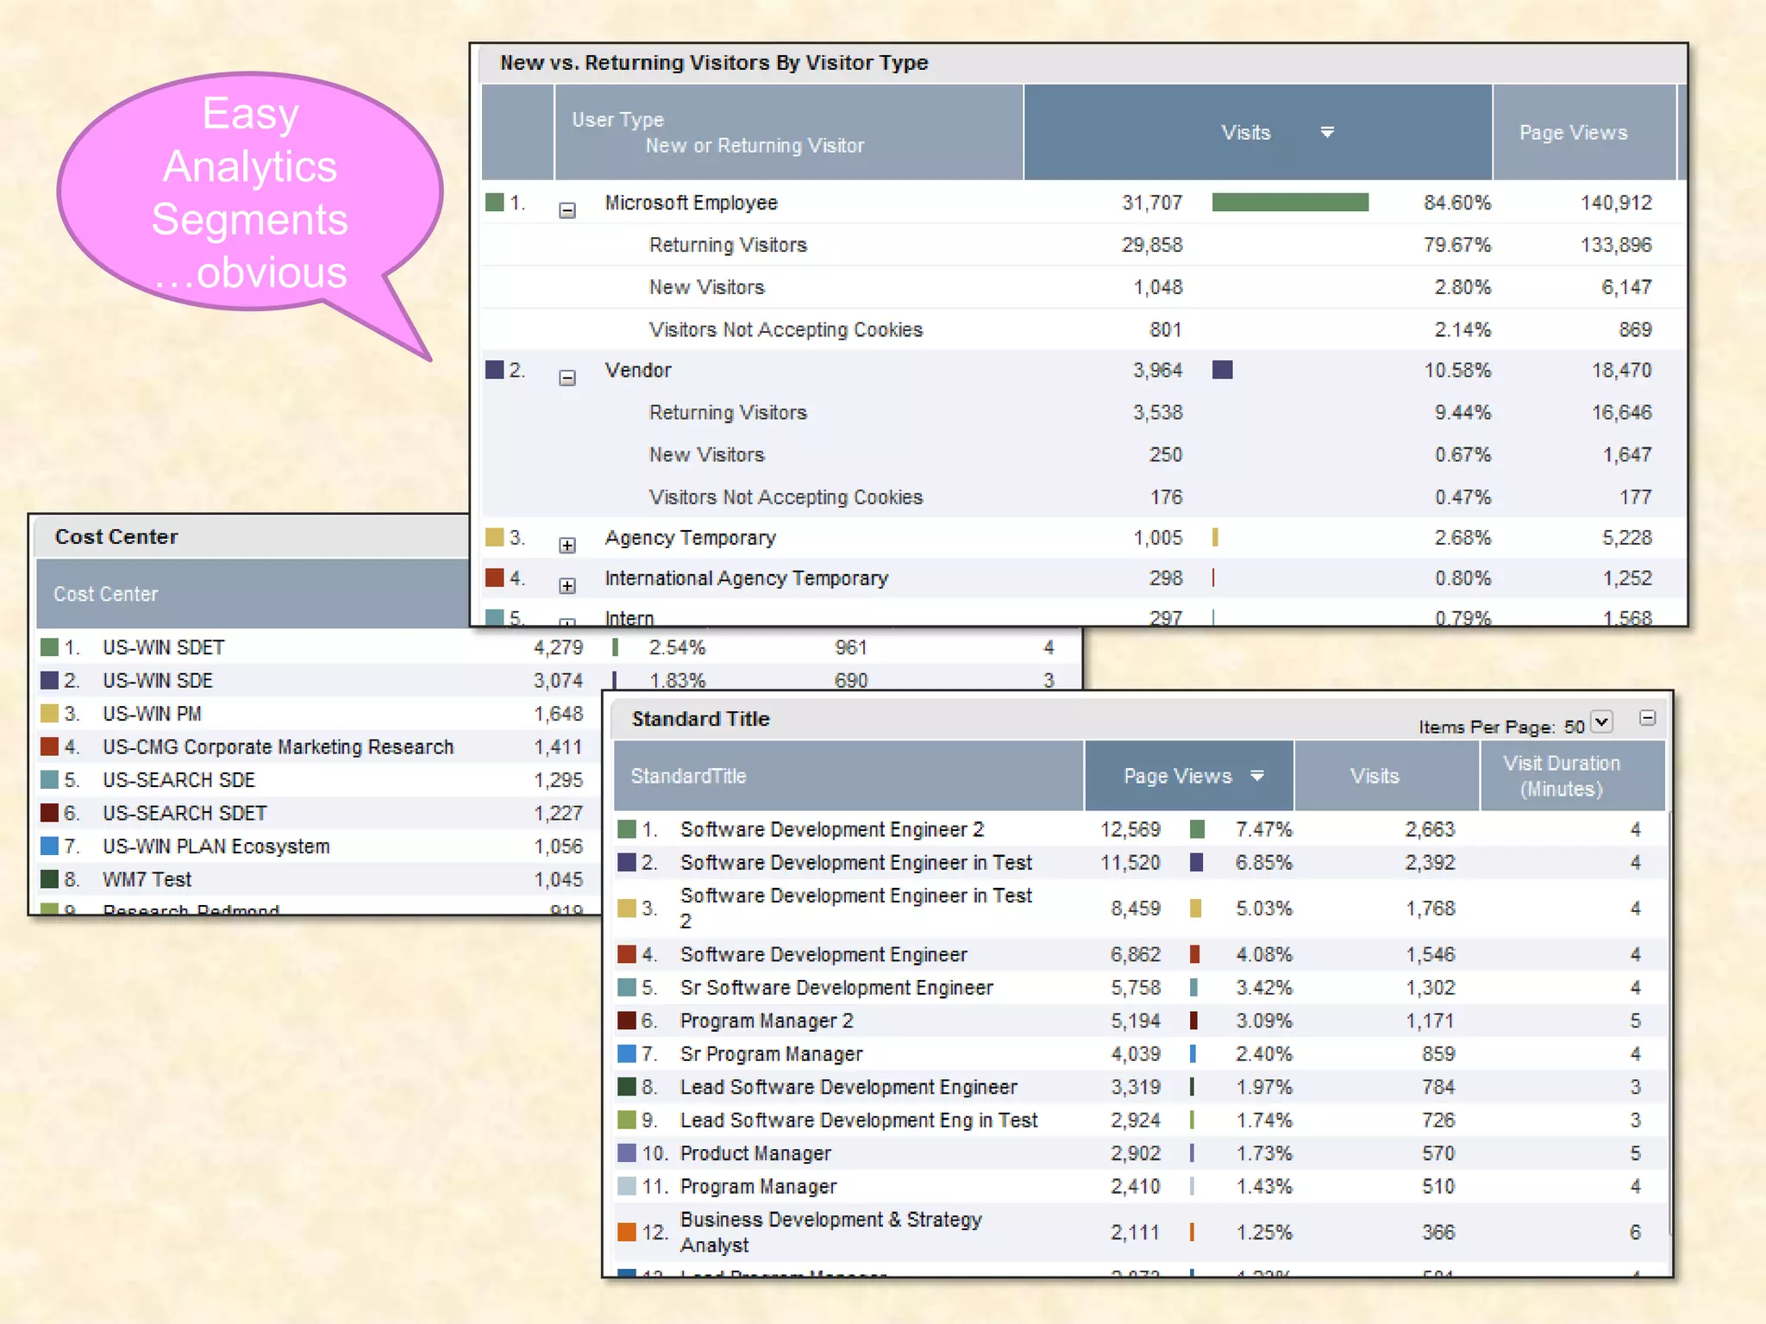The width and height of the screenshot is (1766, 1324).
Task: Collapse the Microsoft Employee row
Action: tap(567, 210)
